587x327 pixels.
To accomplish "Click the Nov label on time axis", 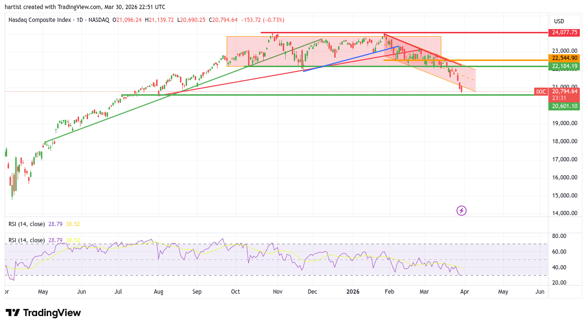I will tap(278, 292).
